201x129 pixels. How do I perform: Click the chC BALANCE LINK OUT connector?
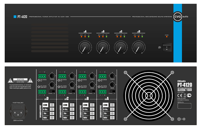62,92
